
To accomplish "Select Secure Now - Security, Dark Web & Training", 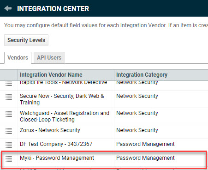I will point(62,99).
